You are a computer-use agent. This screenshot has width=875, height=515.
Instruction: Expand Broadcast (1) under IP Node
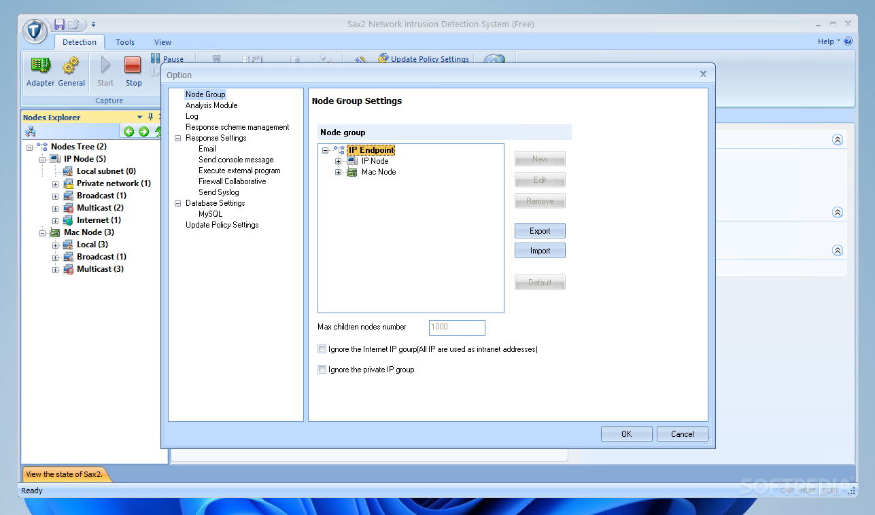point(55,196)
